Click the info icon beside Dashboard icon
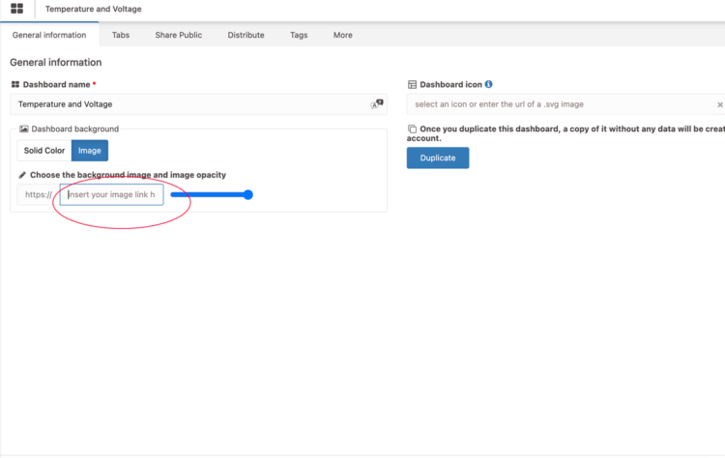 pos(489,85)
